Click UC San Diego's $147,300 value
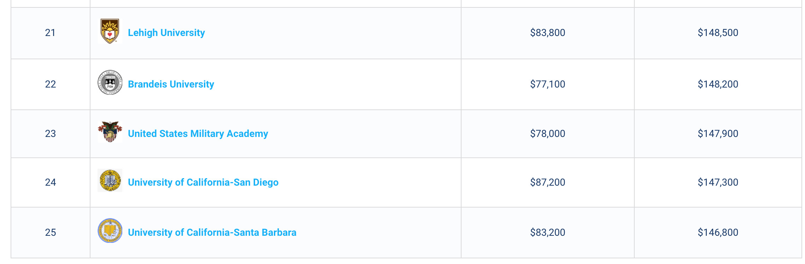Viewport: 805px width, 264px height. [718, 182]
